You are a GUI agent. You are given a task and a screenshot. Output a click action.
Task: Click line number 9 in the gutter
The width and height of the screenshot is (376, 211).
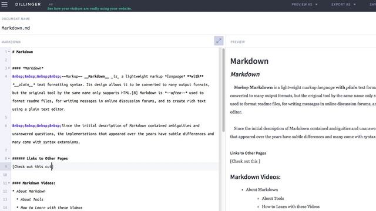click(6, 166)
